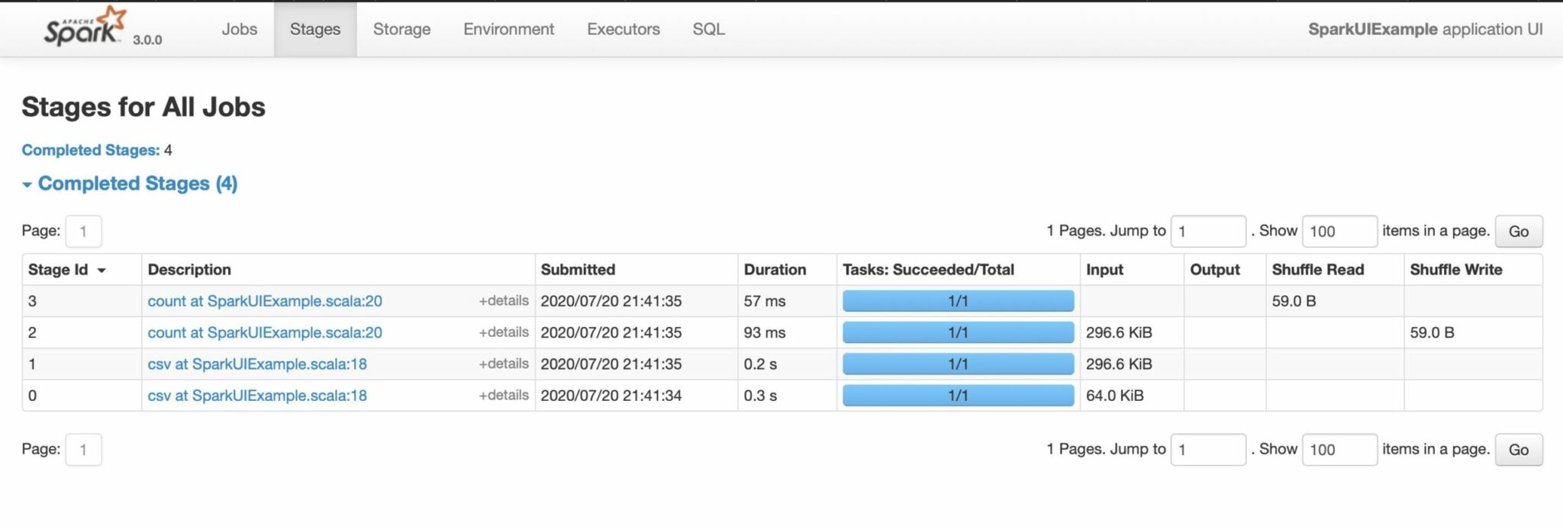Switch to the SQL tab
Viewport: 1563px width, 529px height.
[708, 29]
